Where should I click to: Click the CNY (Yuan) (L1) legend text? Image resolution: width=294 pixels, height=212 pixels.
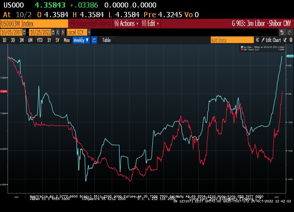[x=251, y=50]
